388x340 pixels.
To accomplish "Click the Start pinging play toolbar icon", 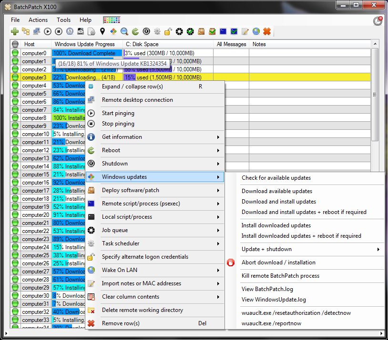I will [48, 31].
